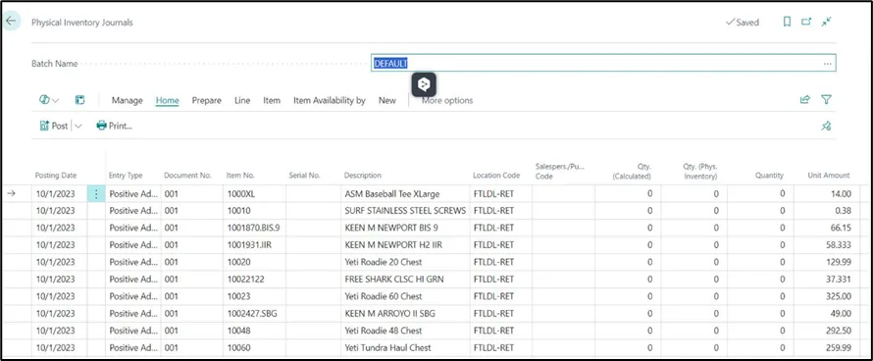
Task: Click the Unit Amount column header
Action: [x=829, y=175]
